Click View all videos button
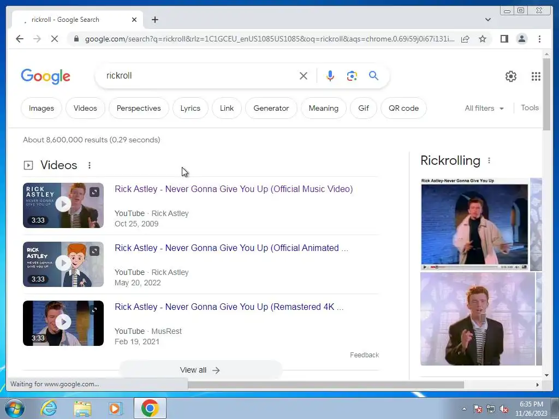The height and width of the screenshot is (419, 559). (200, 370)
